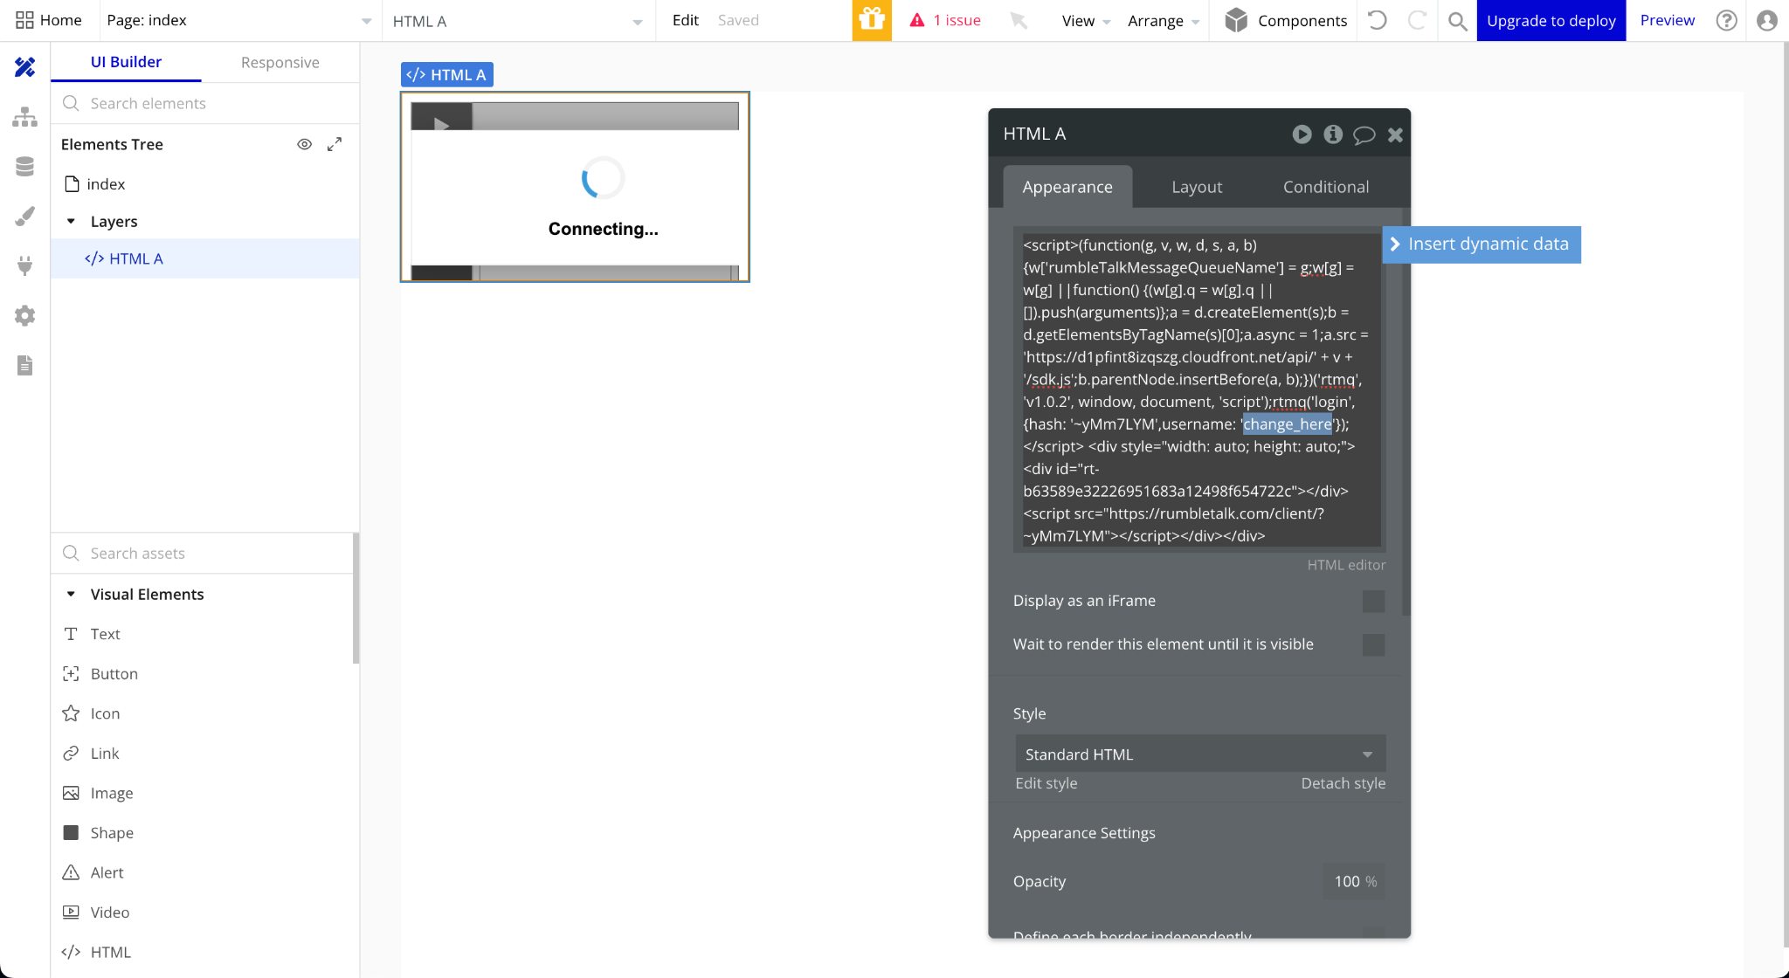Viewport: 1789px width, 978px height.
Task: Toggle the Elements Tree eye visibility icon
Action: coord(304,144)
